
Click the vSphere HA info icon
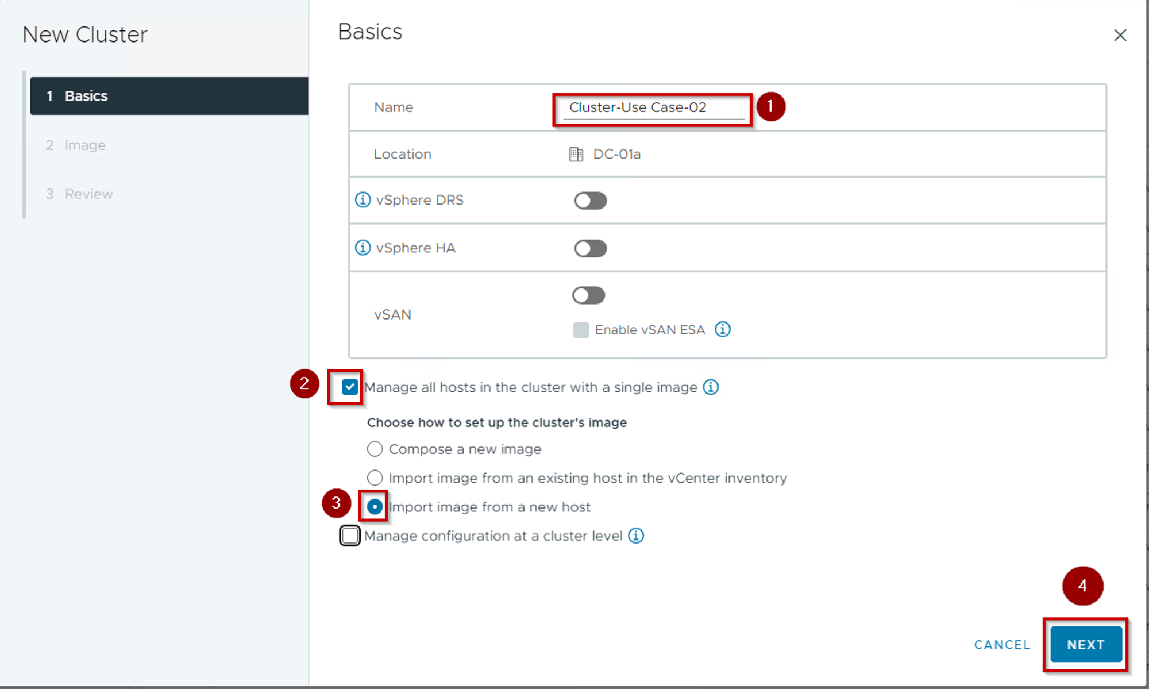[363, 248]
